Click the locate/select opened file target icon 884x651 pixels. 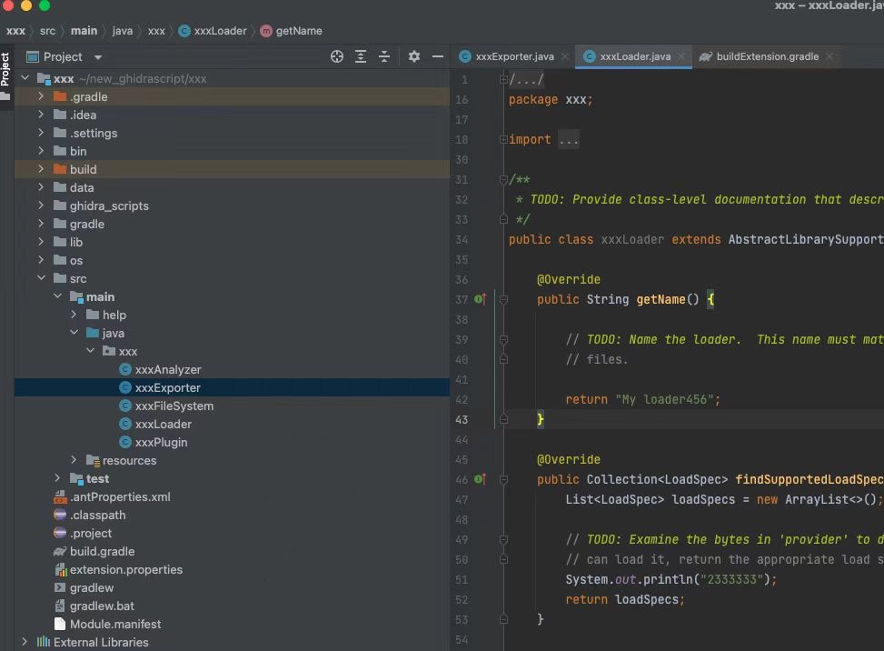(337, 56)
